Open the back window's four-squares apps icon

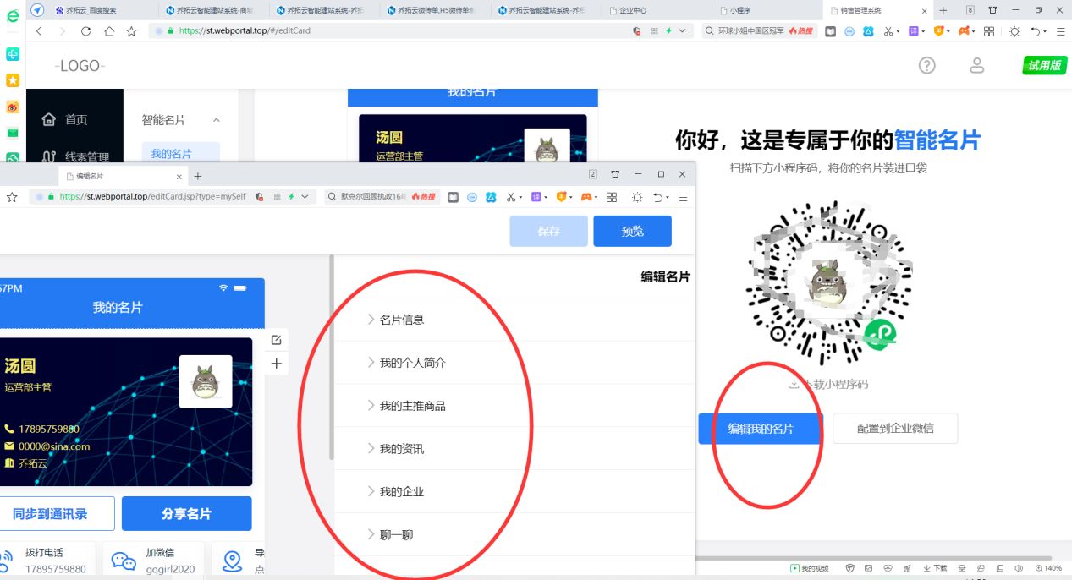[x=987, y=30]
